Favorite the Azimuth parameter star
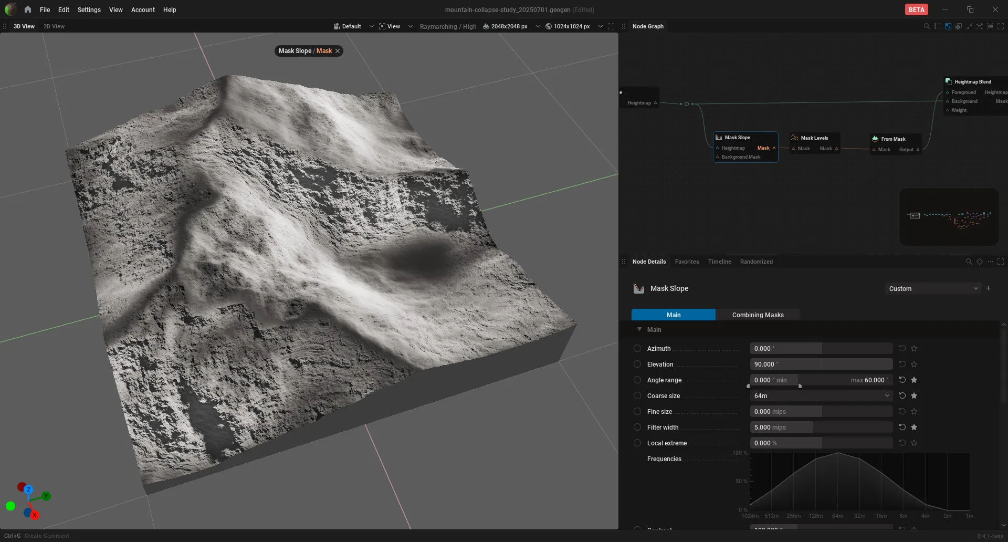 pyautogui.click(x=914, y=348)
